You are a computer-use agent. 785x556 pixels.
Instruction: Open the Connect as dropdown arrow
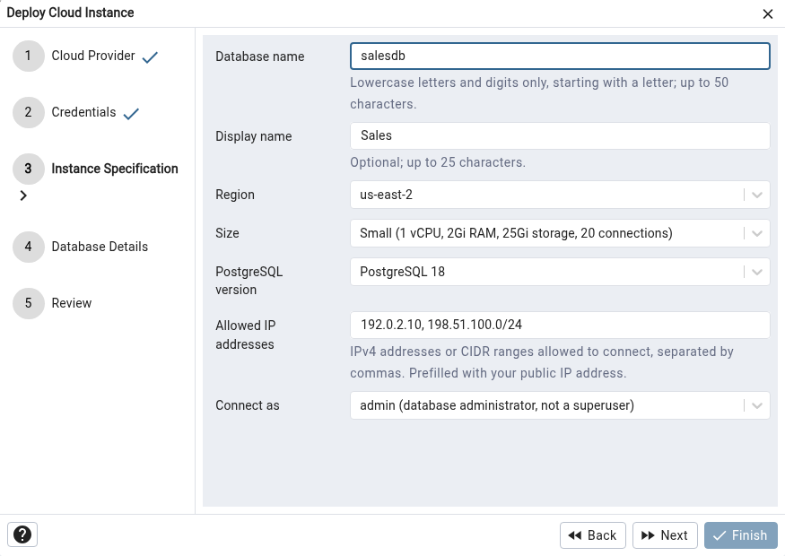[757, 405]
